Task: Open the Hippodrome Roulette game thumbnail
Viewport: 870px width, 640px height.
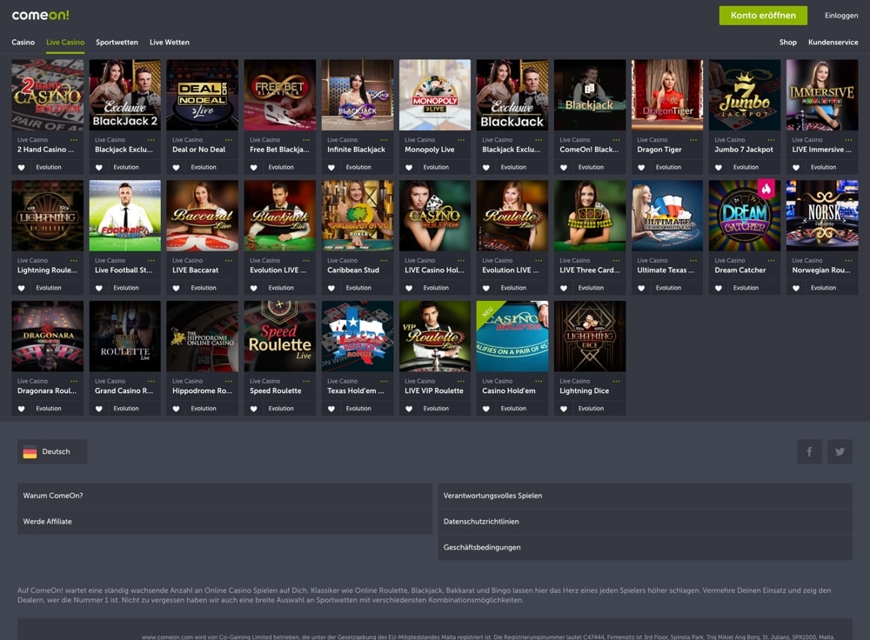Action: 203,336
